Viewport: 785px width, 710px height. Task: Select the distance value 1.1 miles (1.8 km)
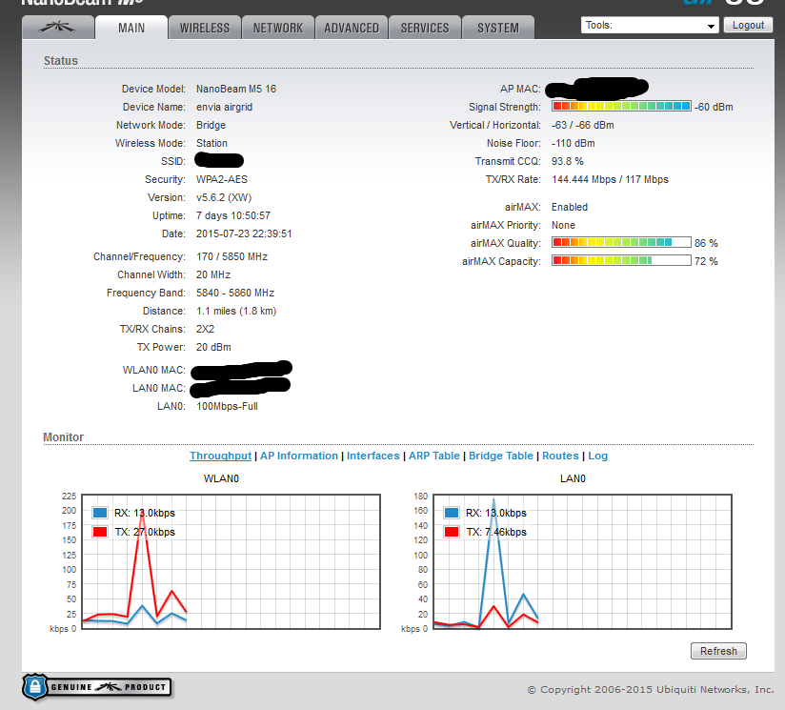tap(236, 311)
